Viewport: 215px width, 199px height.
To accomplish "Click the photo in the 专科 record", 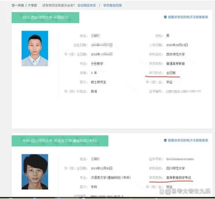I will pyautogui.click(x=35, y=172).
